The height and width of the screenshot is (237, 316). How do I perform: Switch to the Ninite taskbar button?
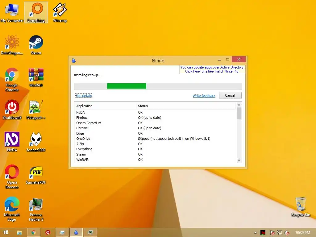tap(76, 232)
